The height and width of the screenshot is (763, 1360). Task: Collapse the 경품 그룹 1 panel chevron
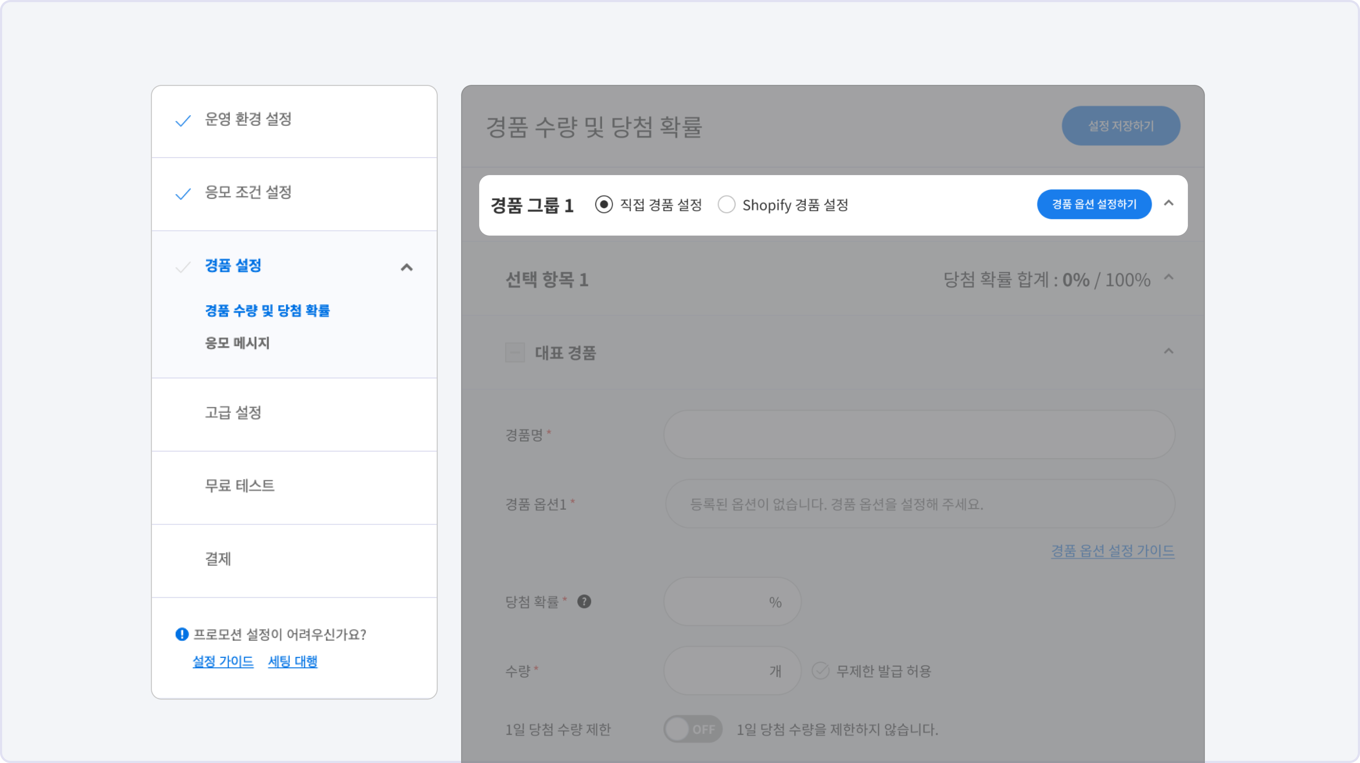pyautogui.click(x=1169, y=203)
